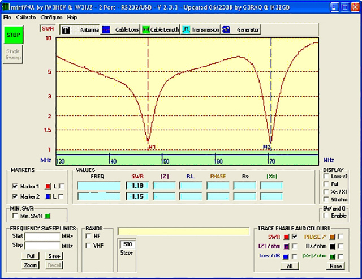Image resolution: width=362 pixels, height=279 pixels.
Task: Click the Single Sweep button
Action: tap(13, 54)
